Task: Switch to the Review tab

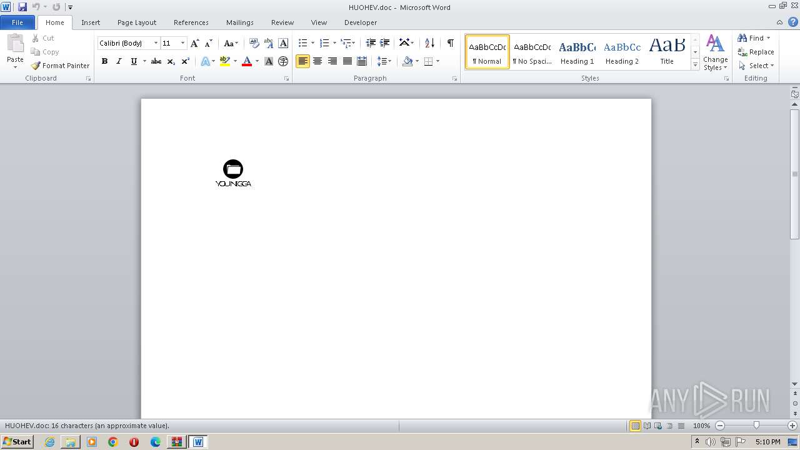Action: [x=282, y=22]
